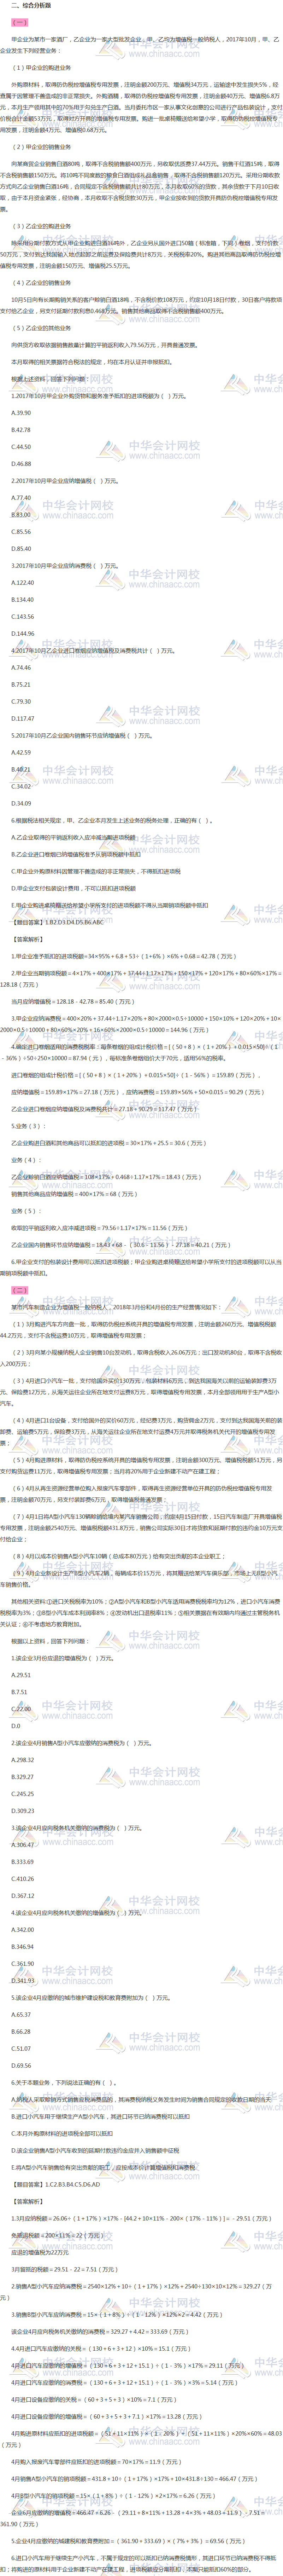Screen dimensions: 283x2576
Task: Select answer option A.306.47
Action: click(x=23, y=1845)
